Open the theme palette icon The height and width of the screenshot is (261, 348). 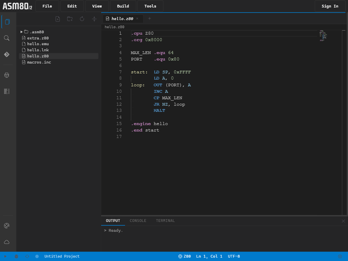coord(7,225)
